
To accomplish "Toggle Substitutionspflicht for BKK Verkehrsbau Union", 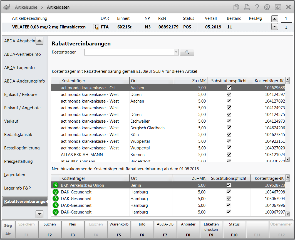I will 229,185.
